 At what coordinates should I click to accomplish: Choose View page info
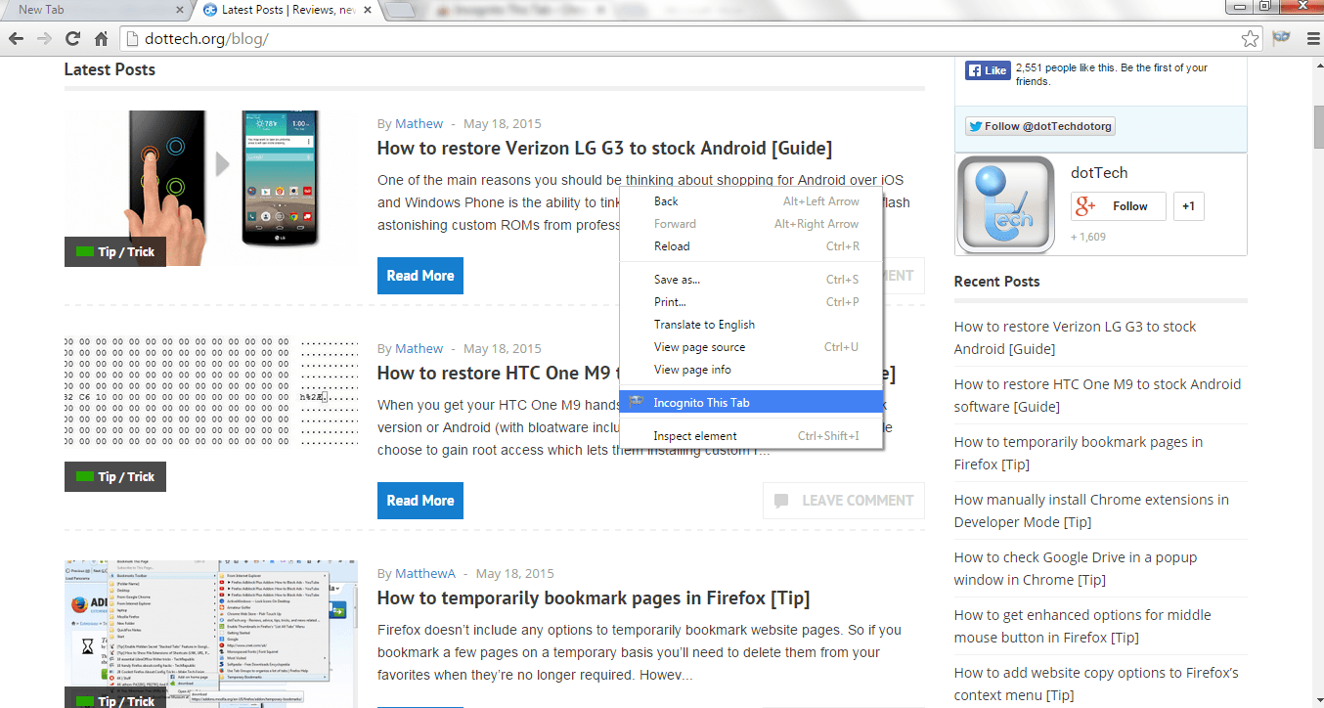point(751,370)
